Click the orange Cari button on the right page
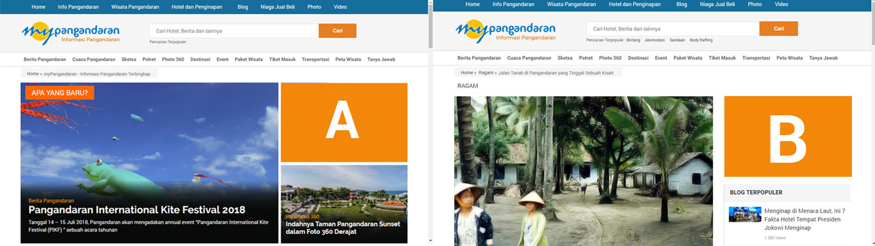The image size is (875, 246). pyautogui.click(x=779, y=29)
